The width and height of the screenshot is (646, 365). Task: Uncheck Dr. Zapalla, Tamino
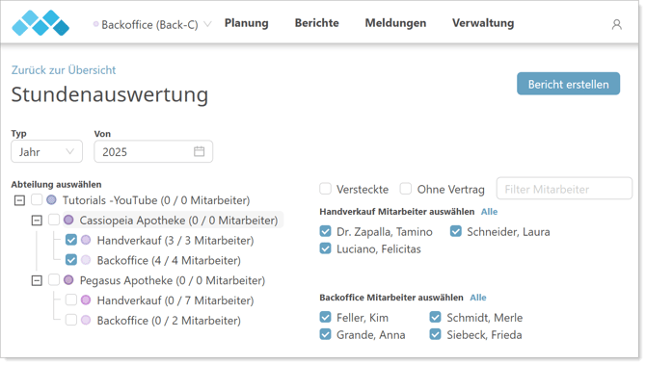click(326, 231)
